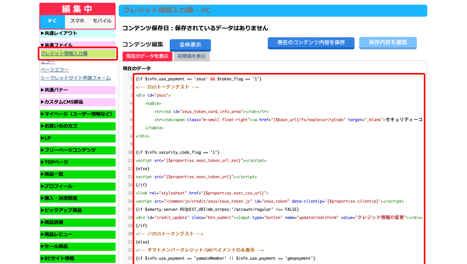The height and width of the screenshot is (264, 467).
Task: Click the 編集中 header in the sidebar
Action: click(77, 9)
